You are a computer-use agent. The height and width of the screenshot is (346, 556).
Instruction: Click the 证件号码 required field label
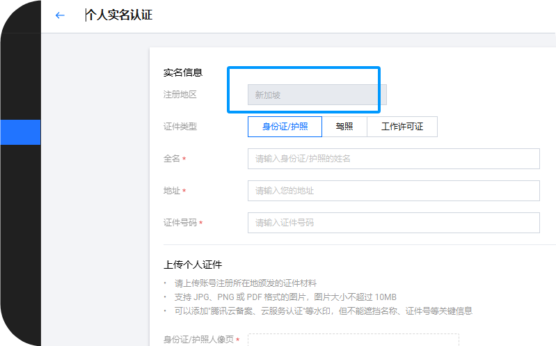(183, 223)
